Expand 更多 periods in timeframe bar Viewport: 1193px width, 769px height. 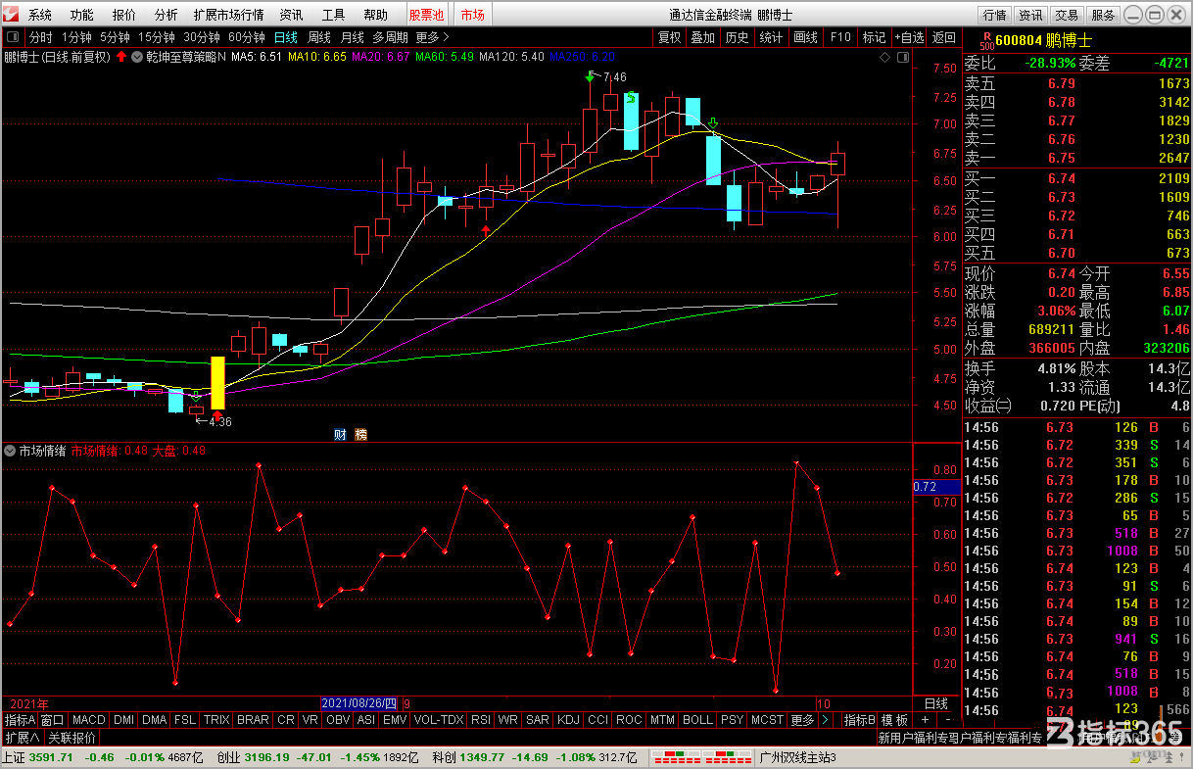pyautogui.click(x=432, y=37)
